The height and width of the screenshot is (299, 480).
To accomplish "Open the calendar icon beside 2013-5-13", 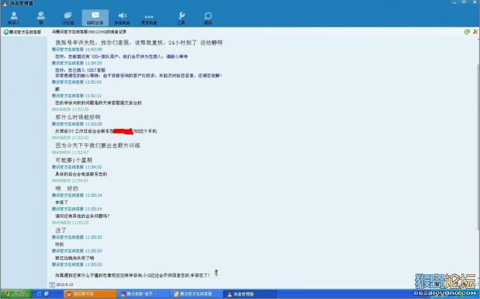I will (x=52, y=285).
